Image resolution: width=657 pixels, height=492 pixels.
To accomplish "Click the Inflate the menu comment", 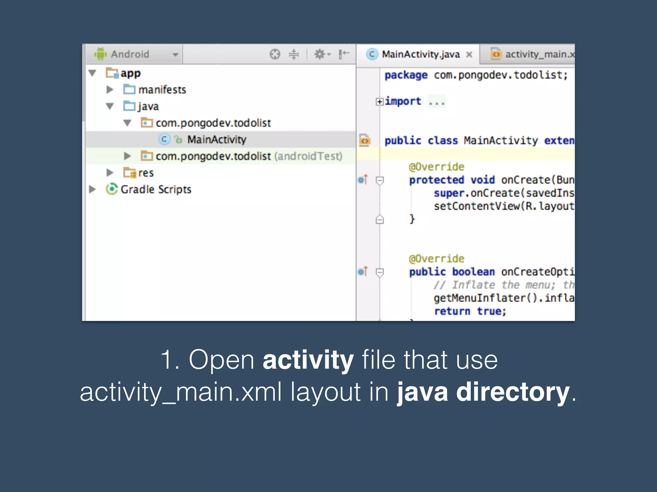I will pos(504,285).
